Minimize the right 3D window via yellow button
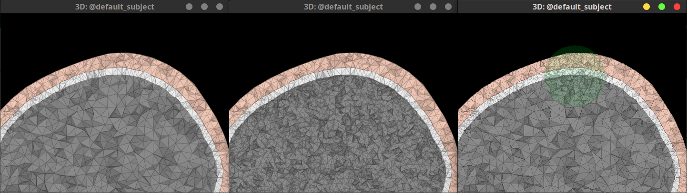687x193 pixels. pos(646,7)
